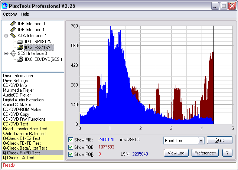Click the PIE value 2405120
This screenshot has height=170, width=238.
click(x=106, y=140)
